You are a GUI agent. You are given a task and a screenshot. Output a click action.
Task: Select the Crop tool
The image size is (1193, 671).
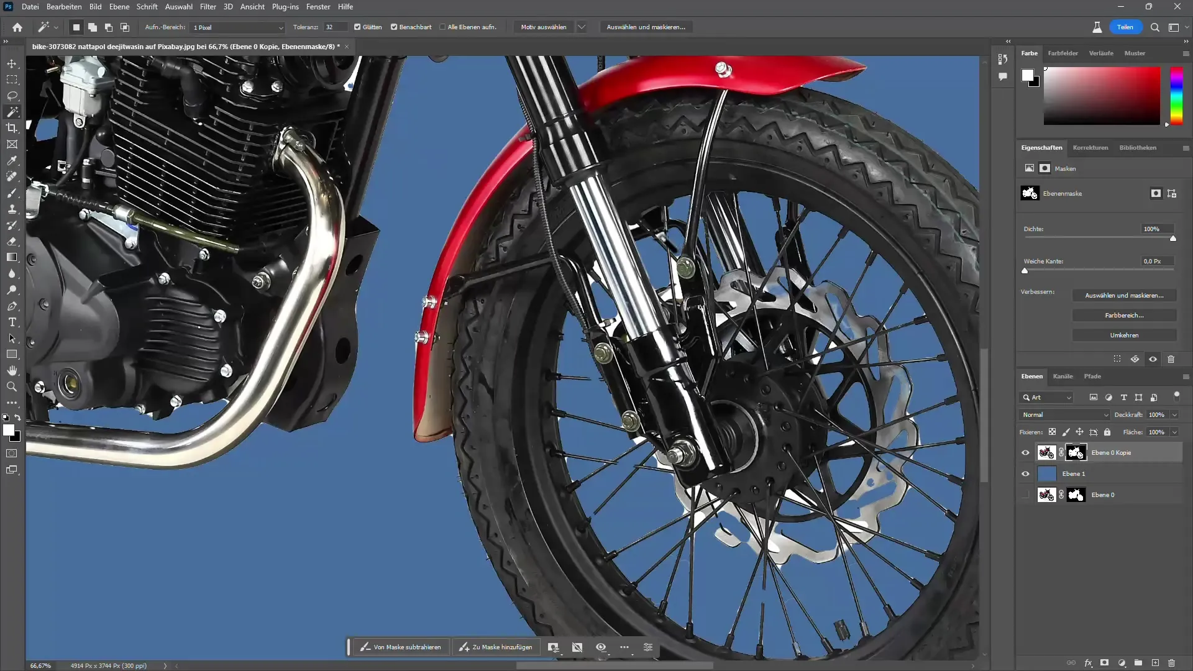(x=12, y=129)
